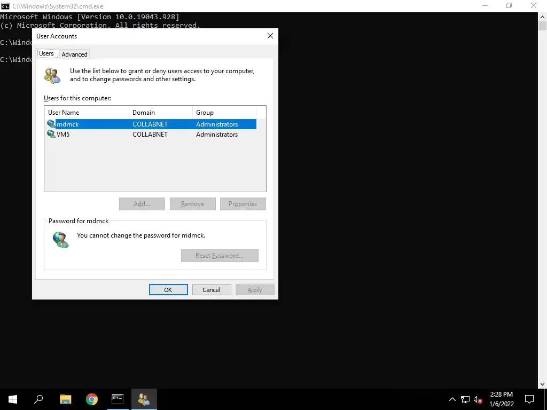Close the cmd.exe window
Image resolution: width=547 pixels, height=410 pixels.
[x=534, y=6]
